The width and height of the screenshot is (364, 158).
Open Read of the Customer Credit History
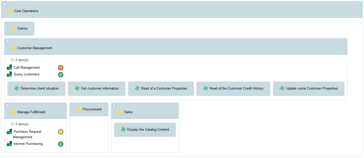tap(233, 89)
